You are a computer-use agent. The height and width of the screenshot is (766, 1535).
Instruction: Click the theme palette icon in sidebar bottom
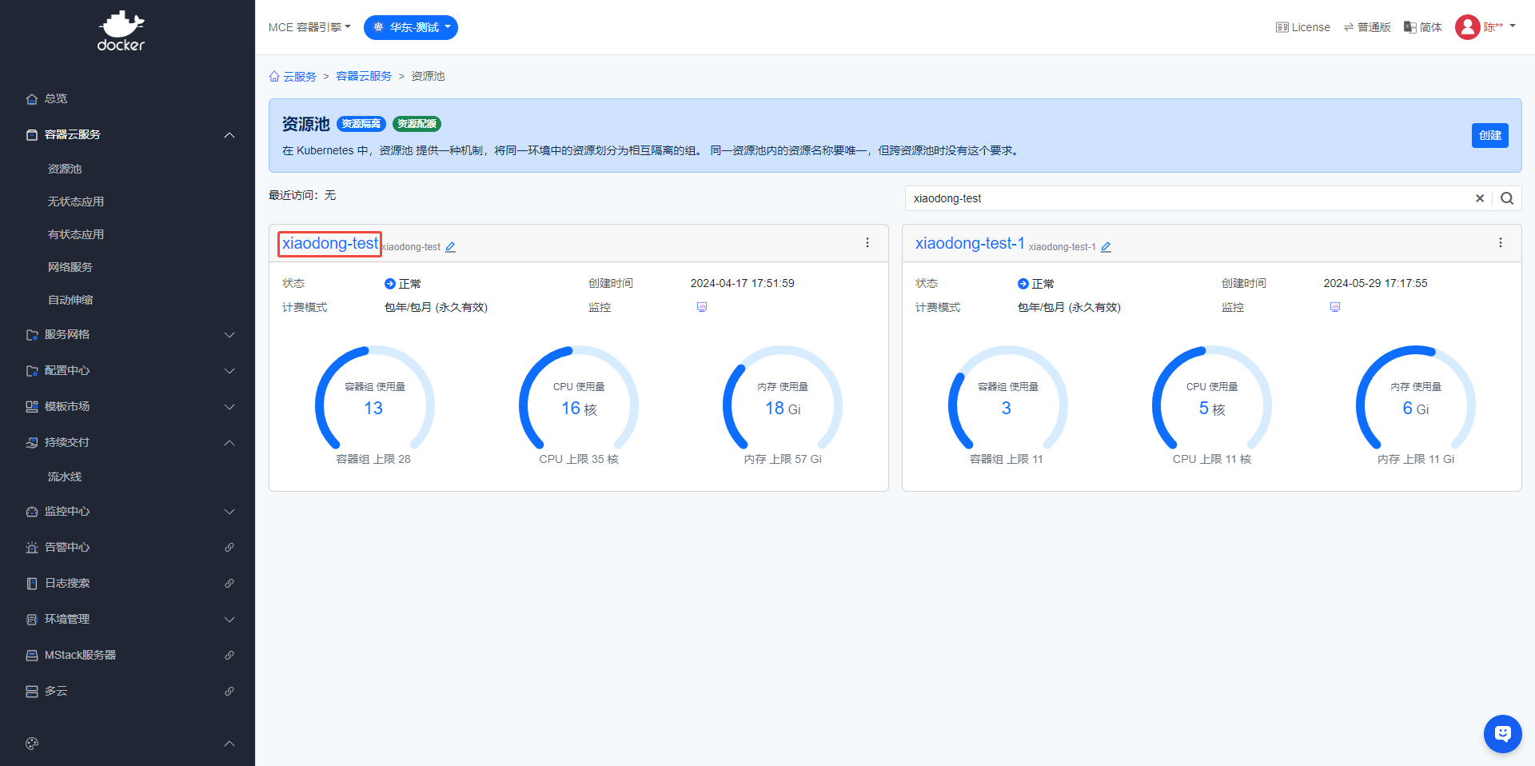coord(32,744)
